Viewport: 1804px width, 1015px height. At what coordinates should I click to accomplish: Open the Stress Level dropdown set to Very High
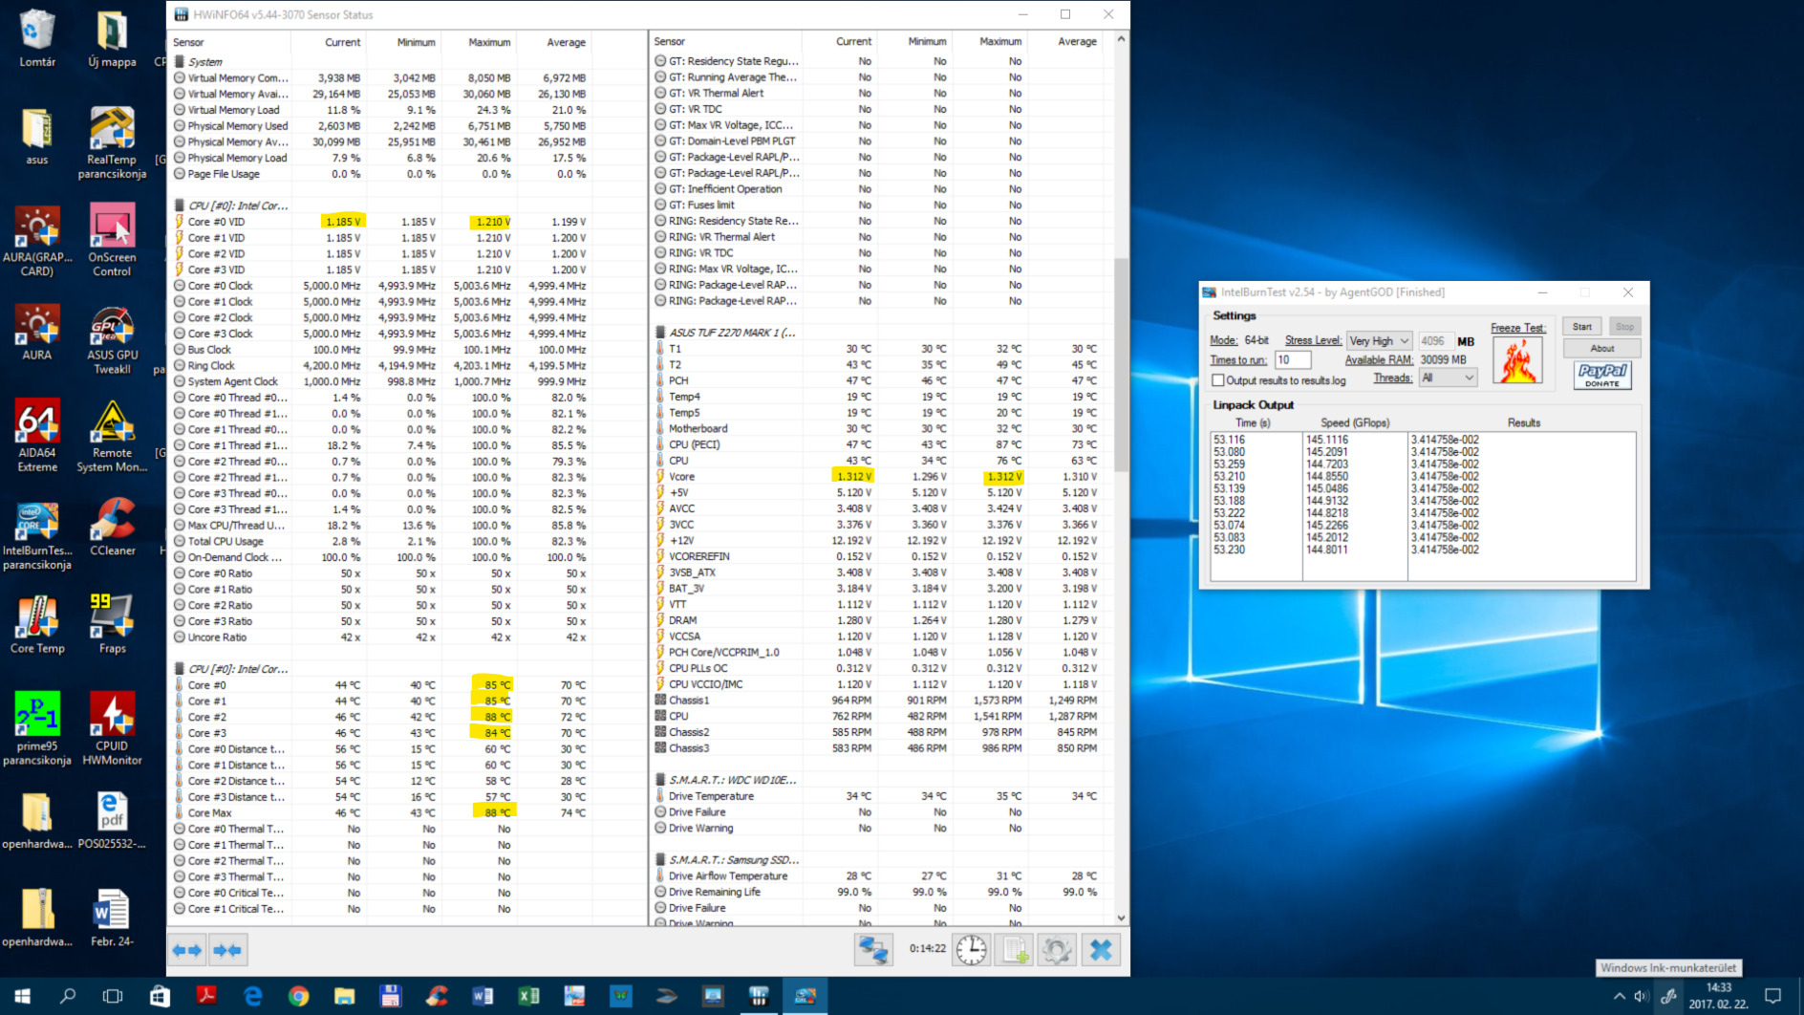click(x=1379, y=341)
